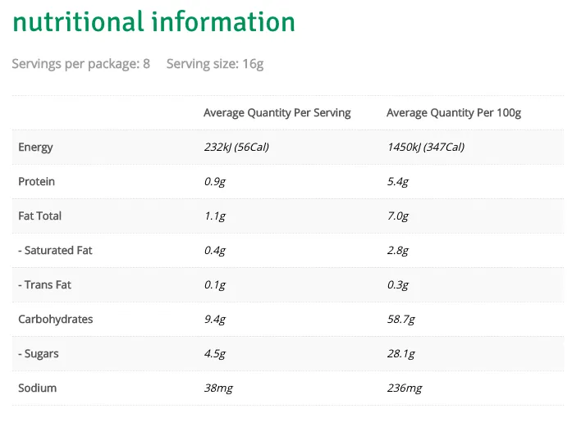
Task: Select the Protein row label
Action: click(x=36, y=181)
